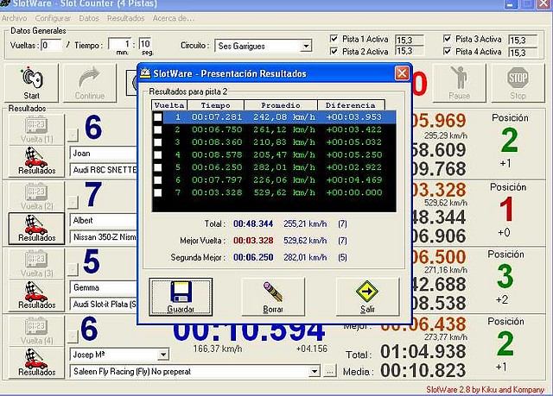Click the Vuelta column header
This screenshot has height=396, width=553.
[x=169, y=105]
